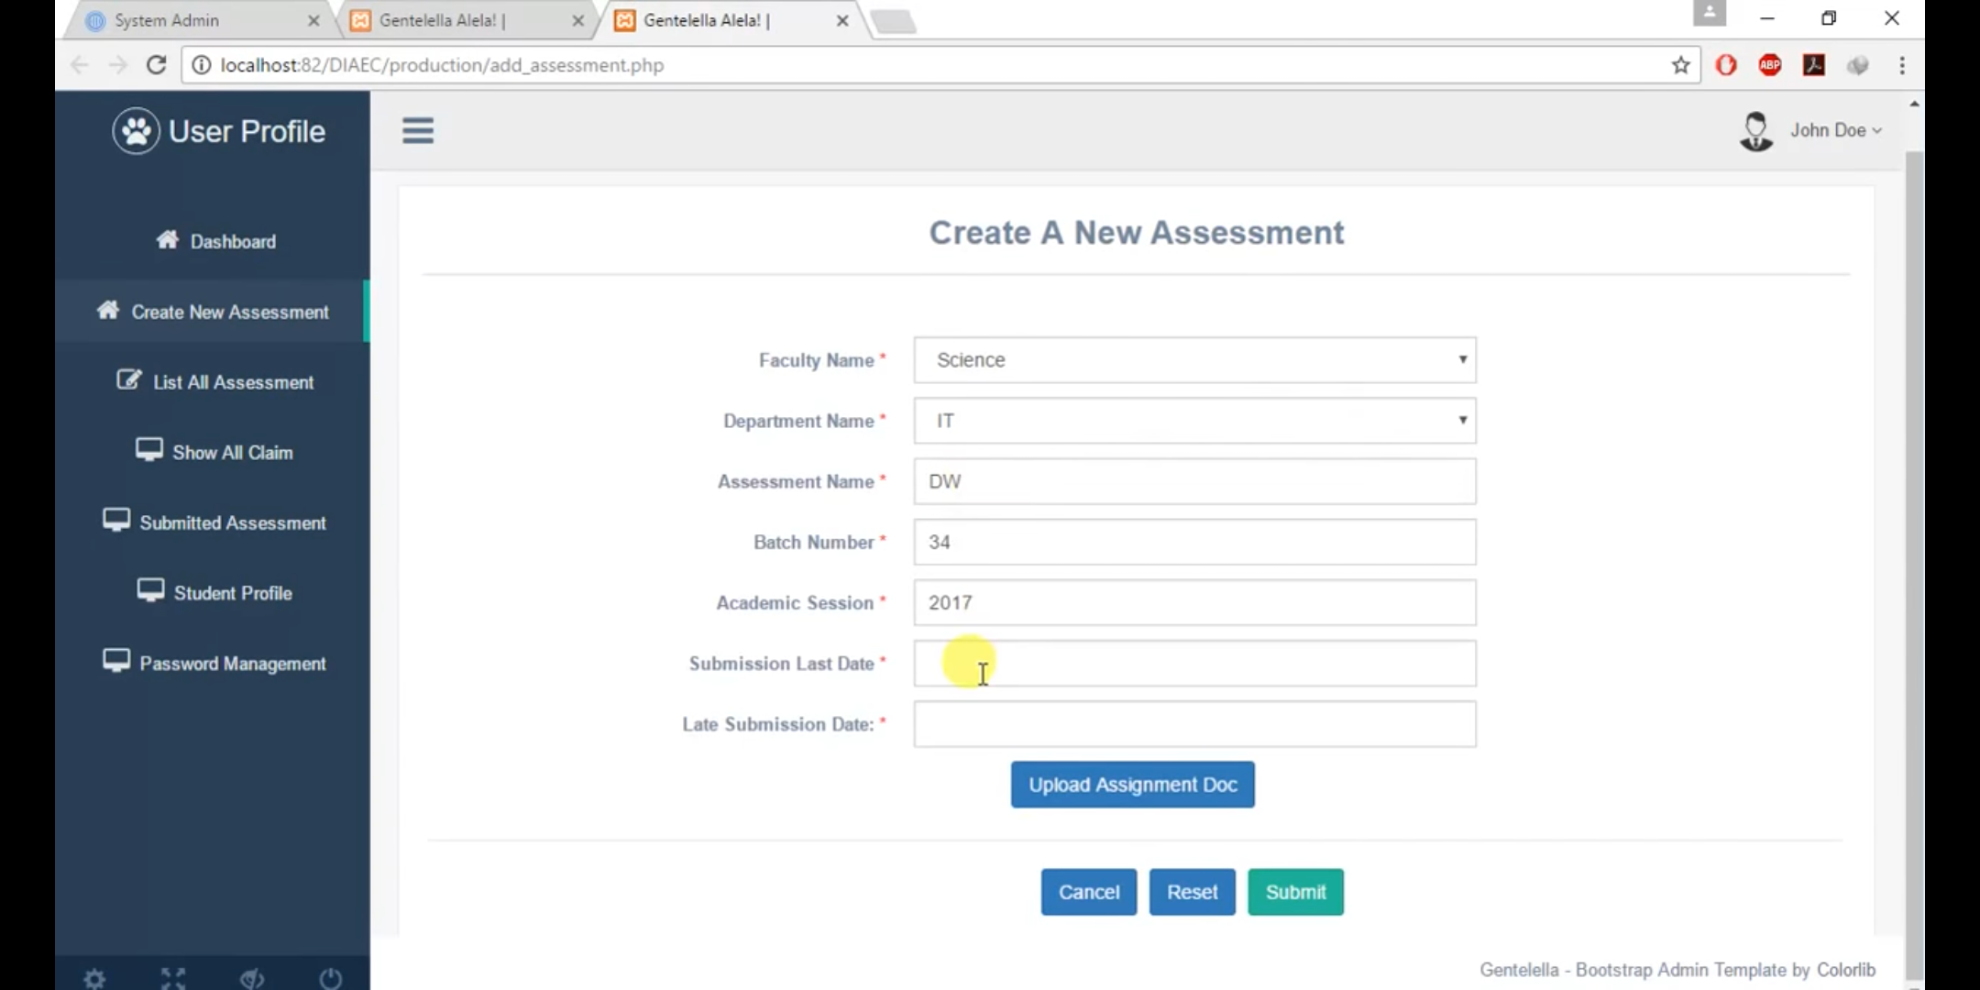
Task: Click the settings gear icon in sidebar footer
Action: (x=94, y=978)
